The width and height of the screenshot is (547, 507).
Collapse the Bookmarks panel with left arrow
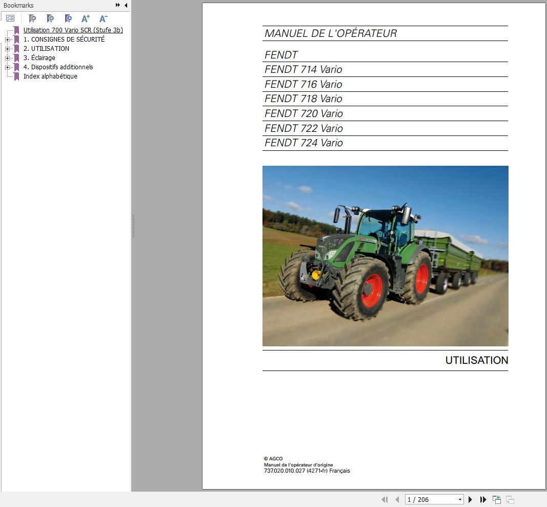coord(126,5)
